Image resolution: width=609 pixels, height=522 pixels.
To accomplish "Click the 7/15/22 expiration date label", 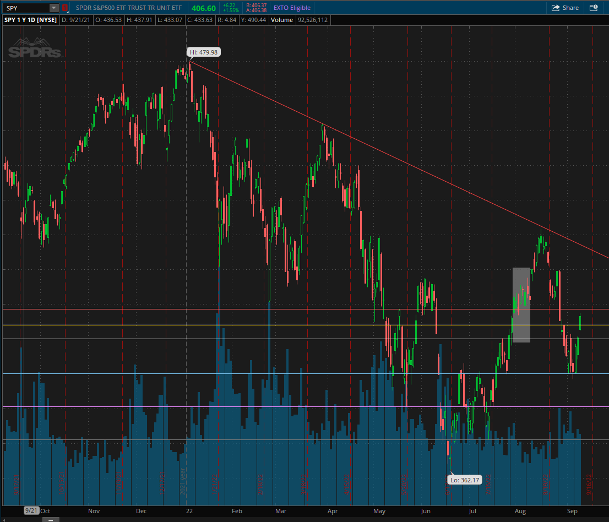I will [x=488, y=484].
